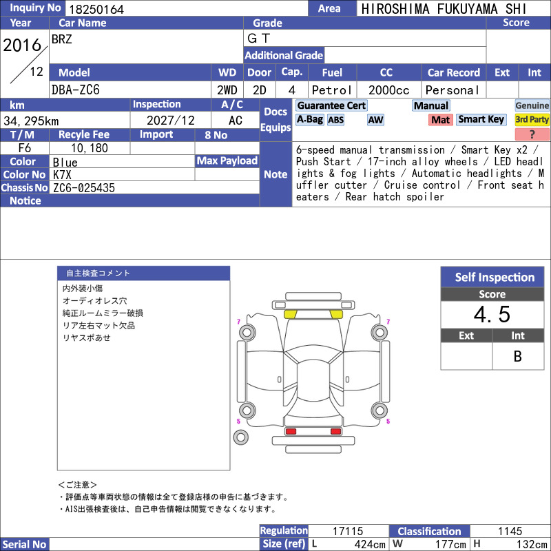Click the width value 177cm

(x=450, y=544)
